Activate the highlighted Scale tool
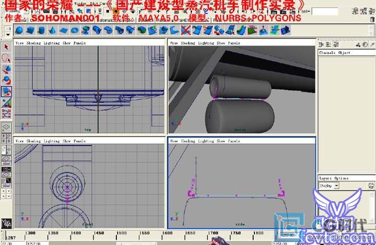Image resolution: width=376 pixels, height=245 pixels. tap(6, 91)
